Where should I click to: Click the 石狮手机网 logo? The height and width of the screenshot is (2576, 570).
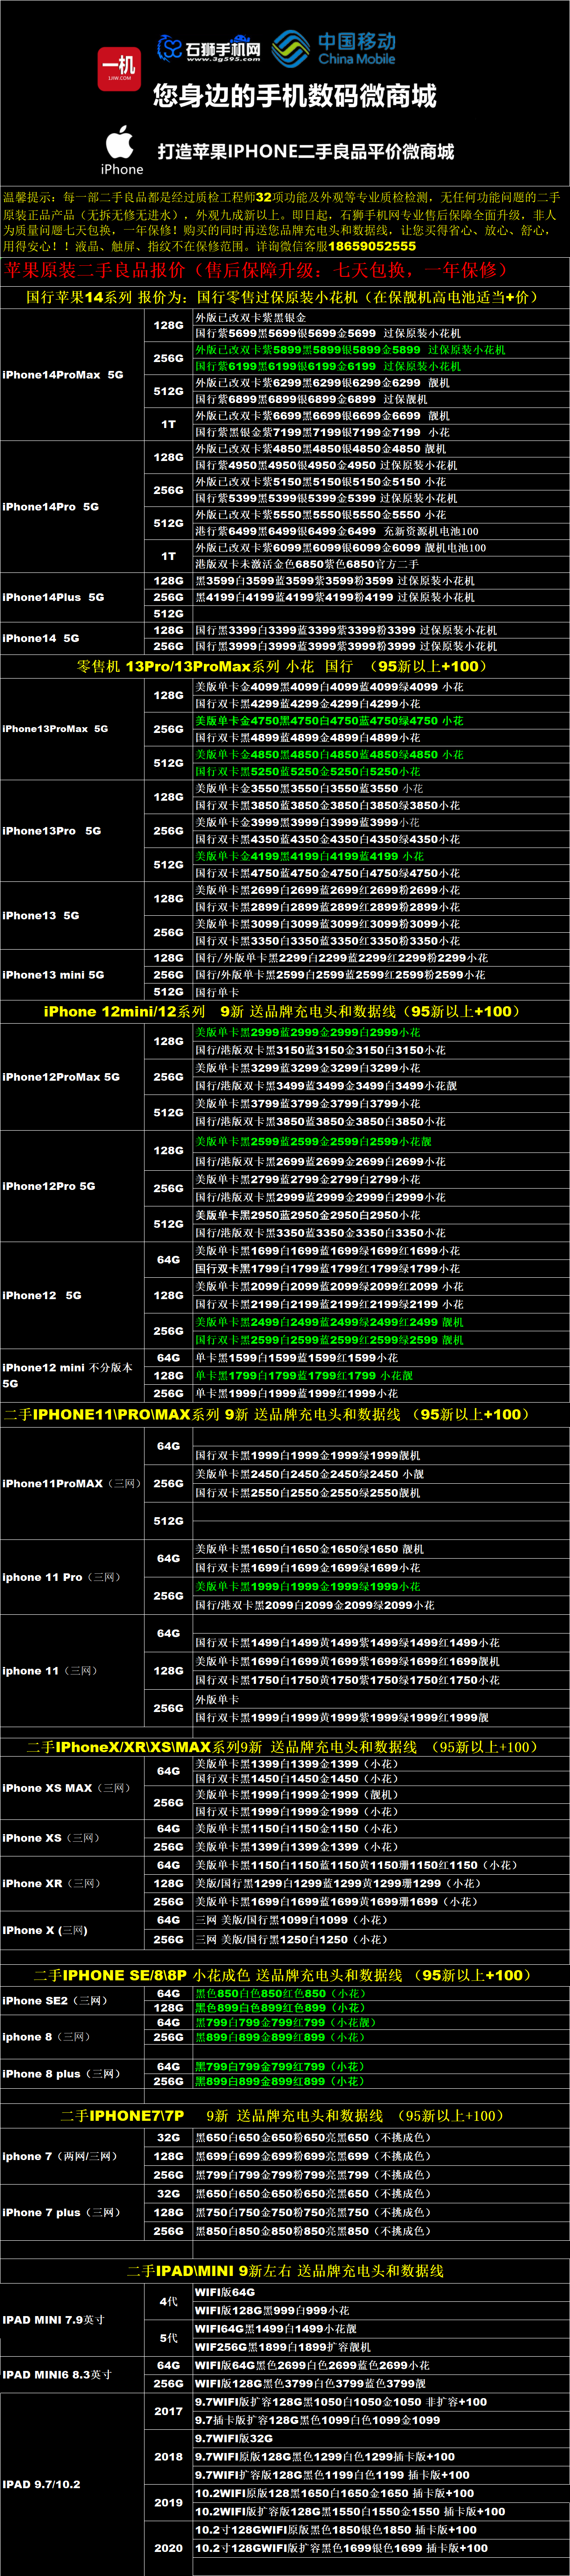[x=209, y=48]
